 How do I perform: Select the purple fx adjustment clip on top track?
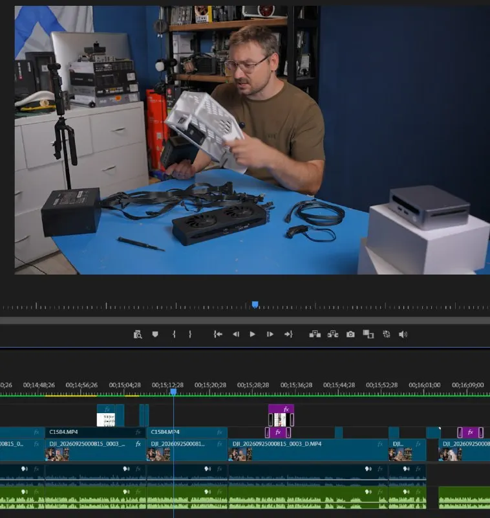281,415
